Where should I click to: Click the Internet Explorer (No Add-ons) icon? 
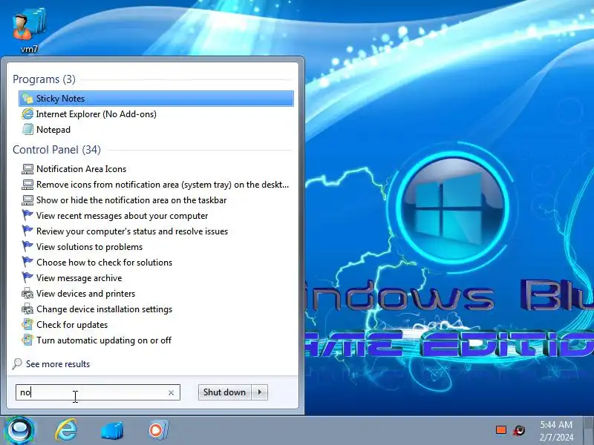[x=27, y=114]
